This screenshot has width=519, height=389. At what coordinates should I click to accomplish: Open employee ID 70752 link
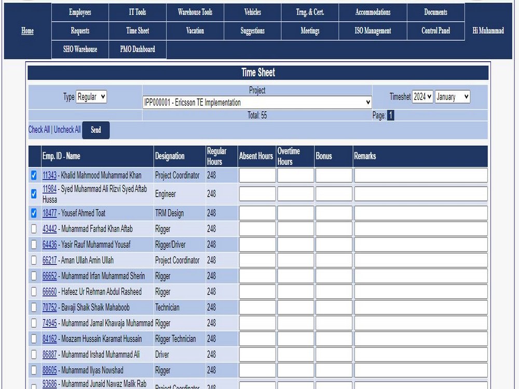coord(50,307)
